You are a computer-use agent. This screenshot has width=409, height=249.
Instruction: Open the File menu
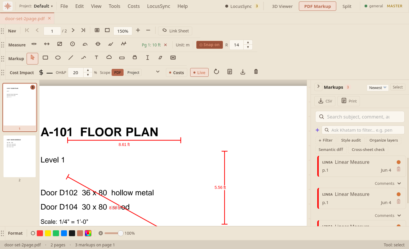(64, 6)
